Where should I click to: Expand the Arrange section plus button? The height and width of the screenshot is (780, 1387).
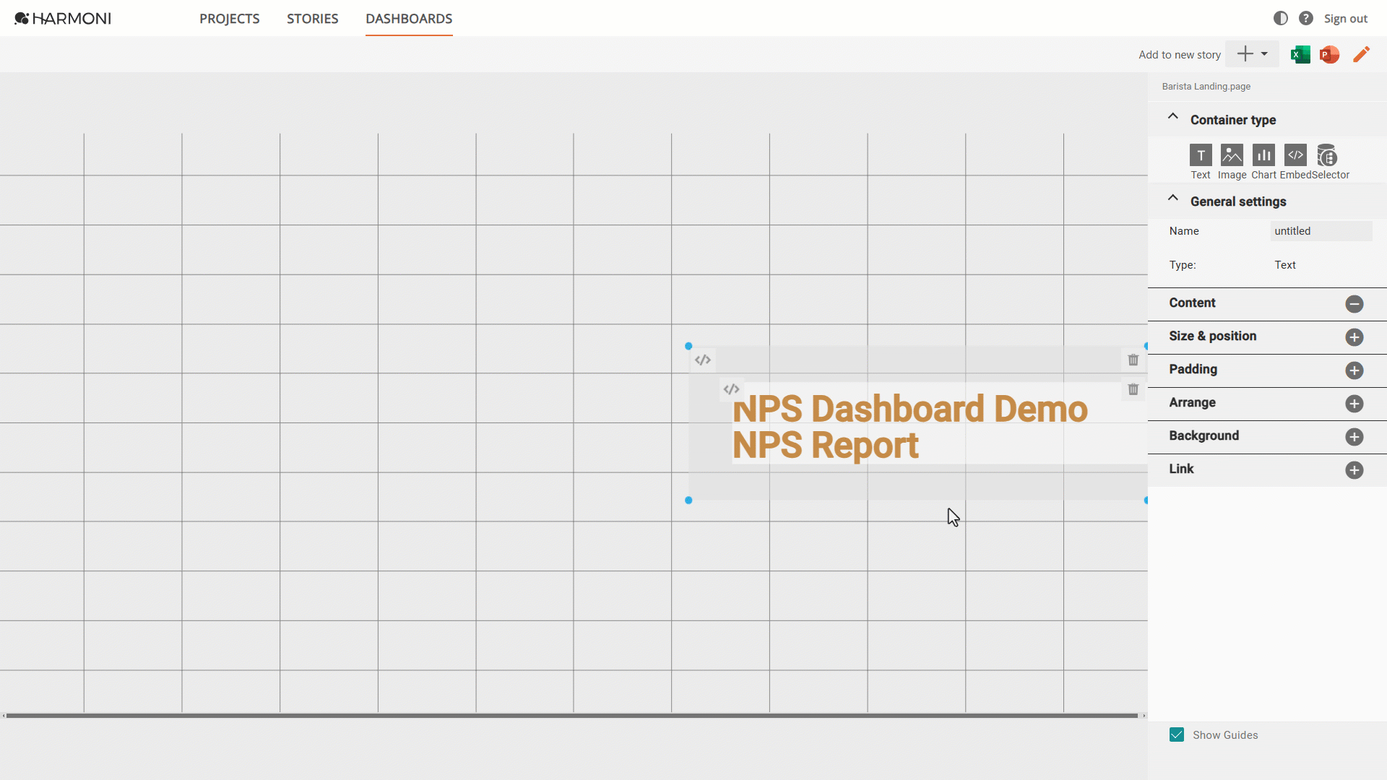pyautogui.click(x=1354, y=404)
